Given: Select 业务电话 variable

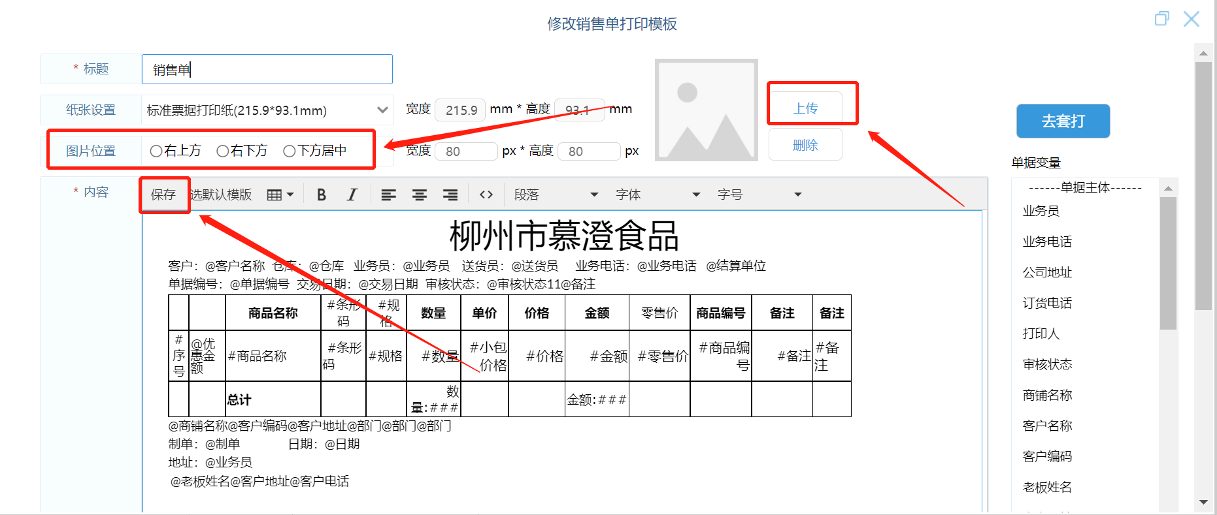Looking at the screenshot, I should pyautogui.click(x=1047, y=242).
